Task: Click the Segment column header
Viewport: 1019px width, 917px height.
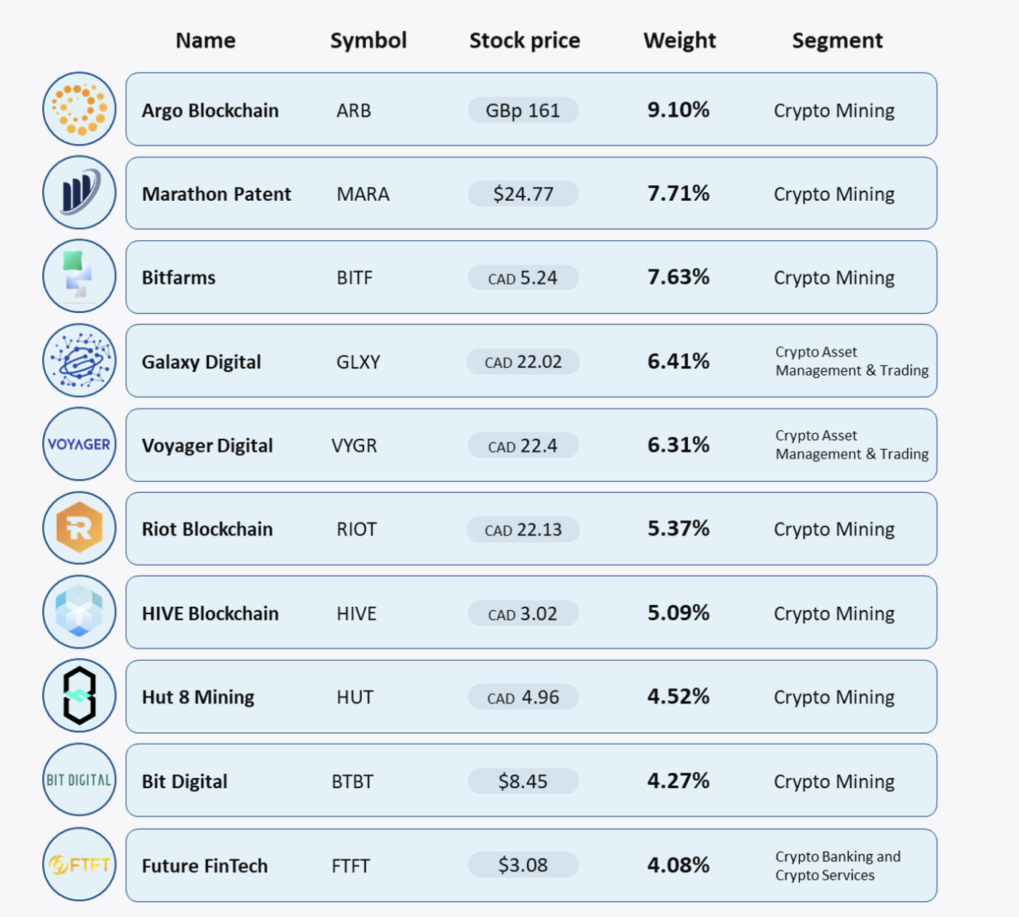Action: [838, 41]
